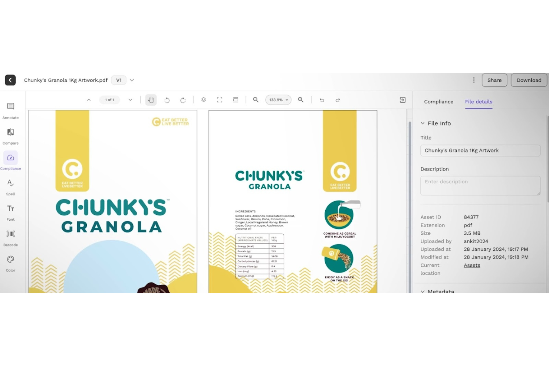Click the '1 of 1' page indicator

[x=109, y=100]
